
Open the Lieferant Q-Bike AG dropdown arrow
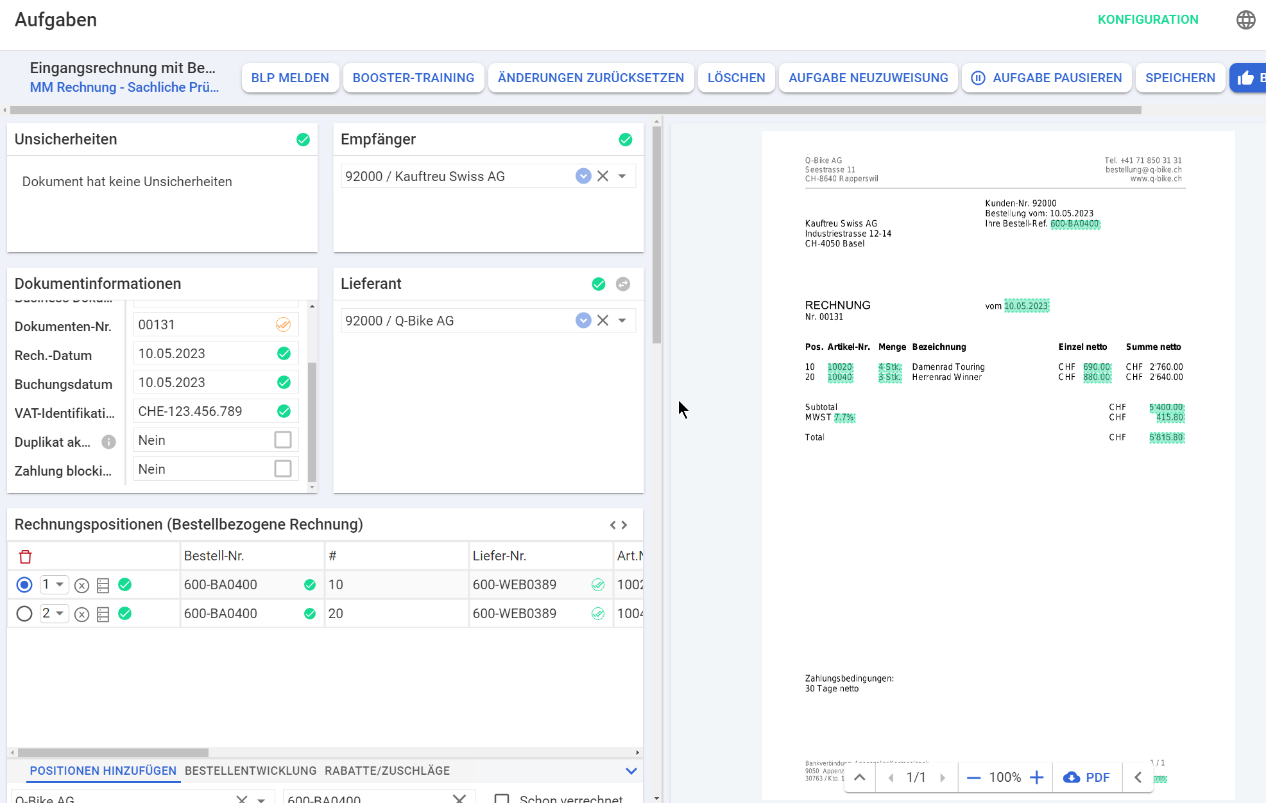tap(622, 320)
